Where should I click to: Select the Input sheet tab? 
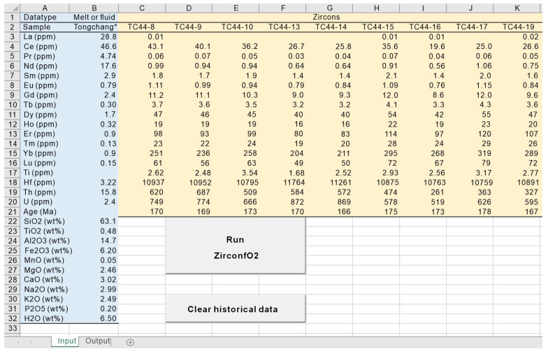click(x=67, y=341)
